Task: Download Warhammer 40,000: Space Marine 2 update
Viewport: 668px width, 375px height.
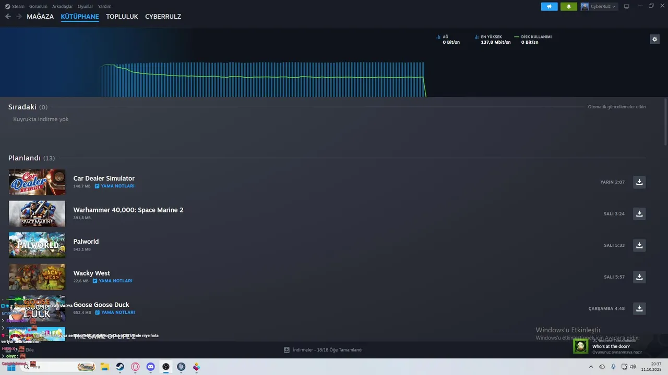Action: coord(639,214)
